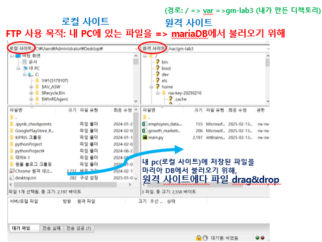Click the Chrome 원격 데스크톱 shortcut icon
This screenshot has height=242, width=322.
(12, 171)
